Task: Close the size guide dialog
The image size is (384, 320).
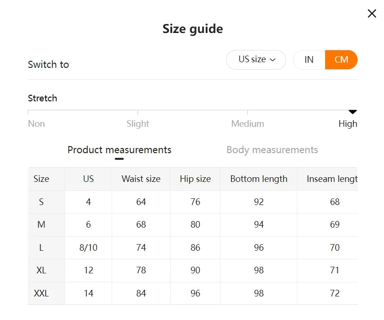Action: click(x=372, y=14)
